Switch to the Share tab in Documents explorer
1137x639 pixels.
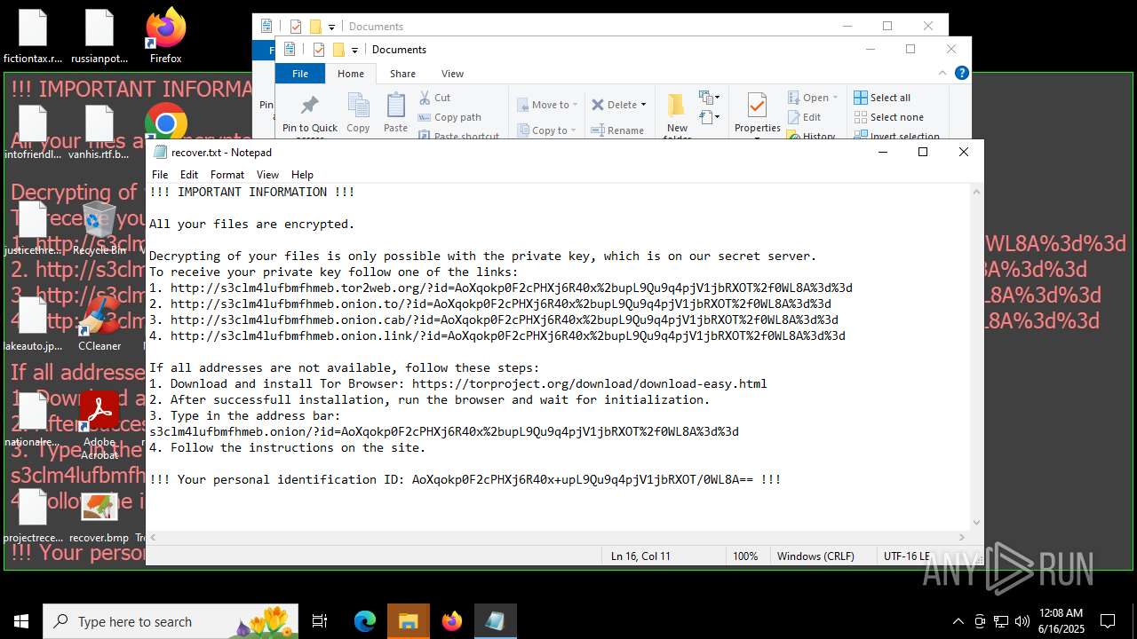point(402,74)
